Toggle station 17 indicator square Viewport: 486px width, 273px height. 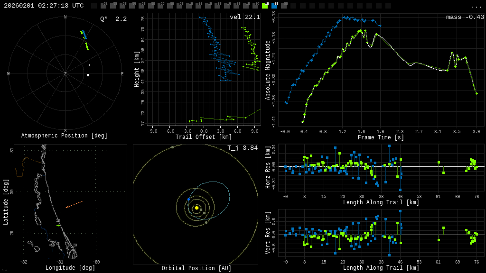coord(255,6)
